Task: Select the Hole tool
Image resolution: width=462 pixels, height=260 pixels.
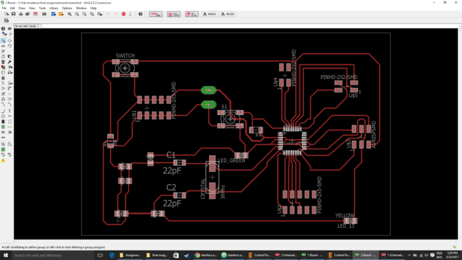Action: pos(3,132)
